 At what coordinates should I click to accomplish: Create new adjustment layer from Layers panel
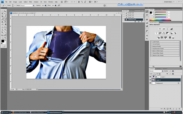click(x=170, y=109)
